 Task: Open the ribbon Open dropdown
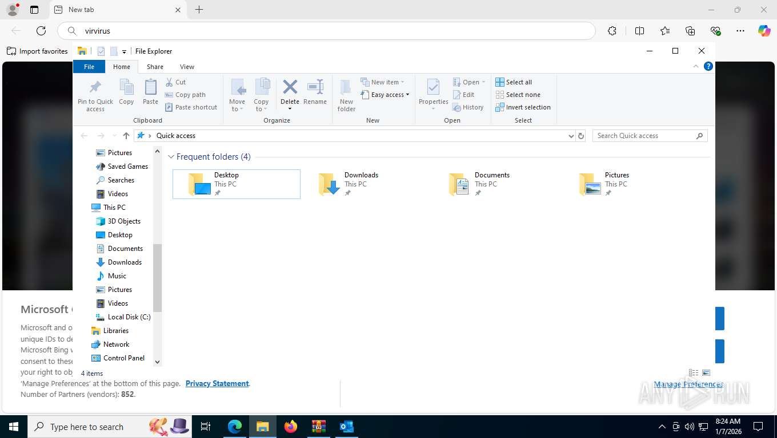pyautogui.click(x=469, y=82)
